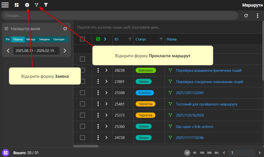Select the checkbox for row 24728

click(x=82, y=137)
